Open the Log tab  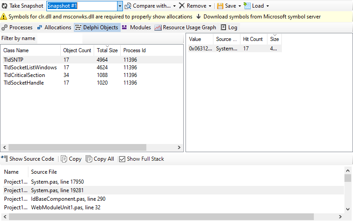[229, 27]
